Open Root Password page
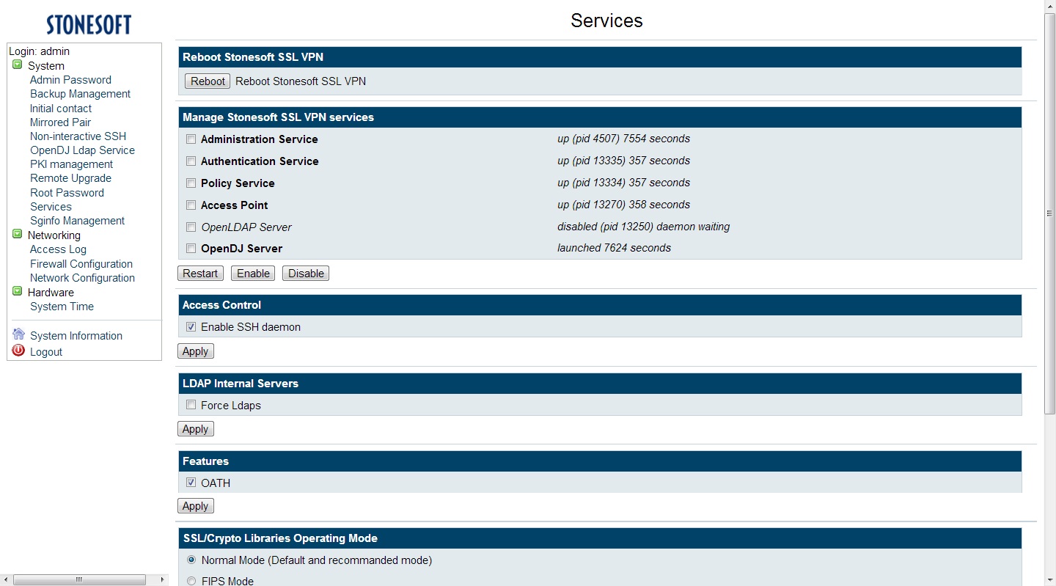This screenshot has height=586, width=1056. [67, 193]
